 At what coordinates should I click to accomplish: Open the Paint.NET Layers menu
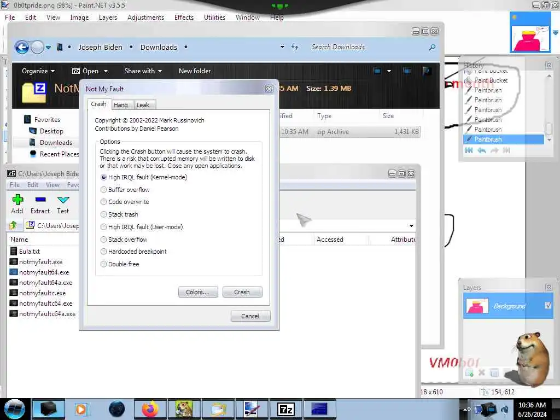(x=108, y=17)
